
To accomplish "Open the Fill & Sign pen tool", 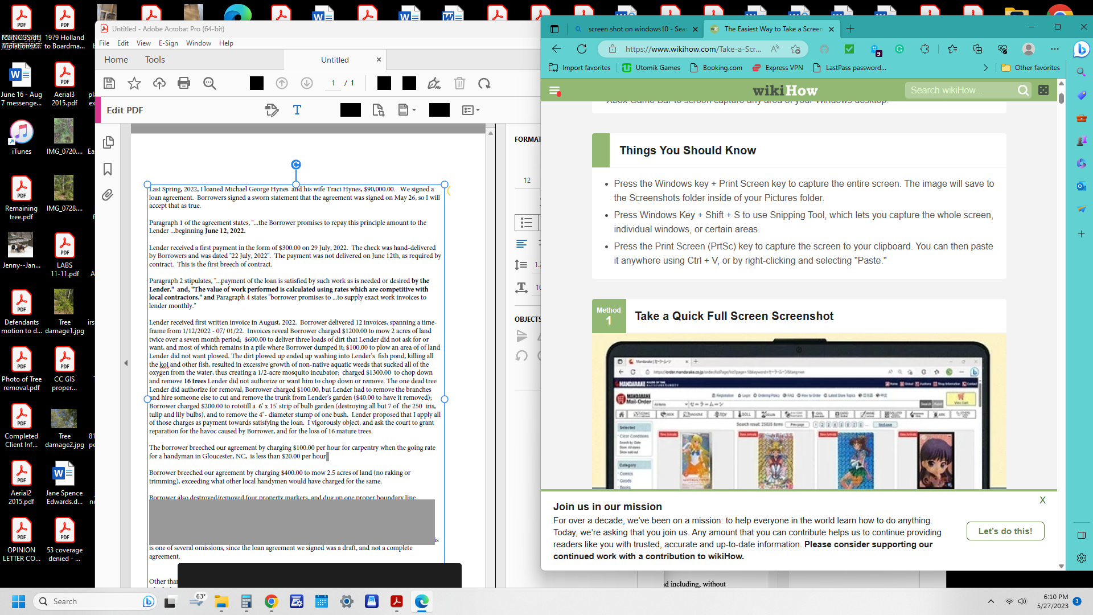I will (x=434, y=83).
